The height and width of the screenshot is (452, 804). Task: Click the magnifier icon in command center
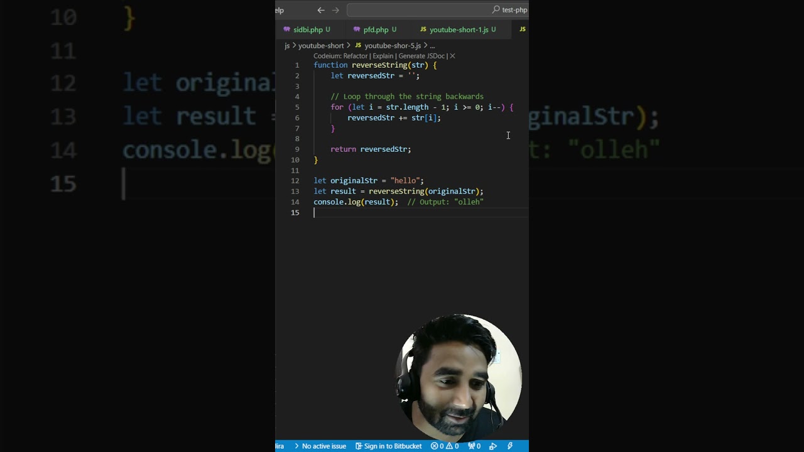(496, 10)
